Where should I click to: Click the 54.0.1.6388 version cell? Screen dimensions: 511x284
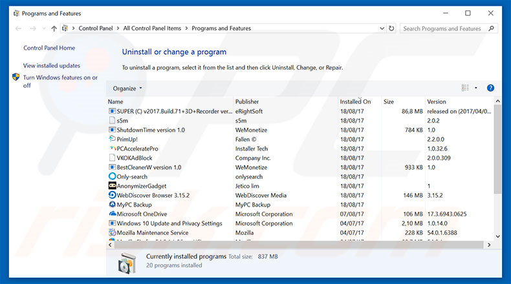pos(442,232)
